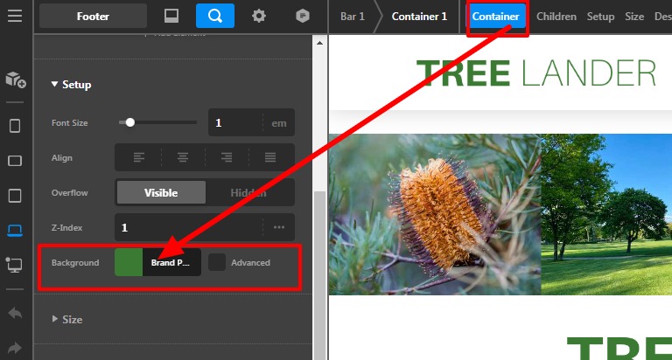Image resolution: width=672 pixels, height=360 pixels.
Task: Open the Z-Index more options ellipsis
Action: coord(279,228)
